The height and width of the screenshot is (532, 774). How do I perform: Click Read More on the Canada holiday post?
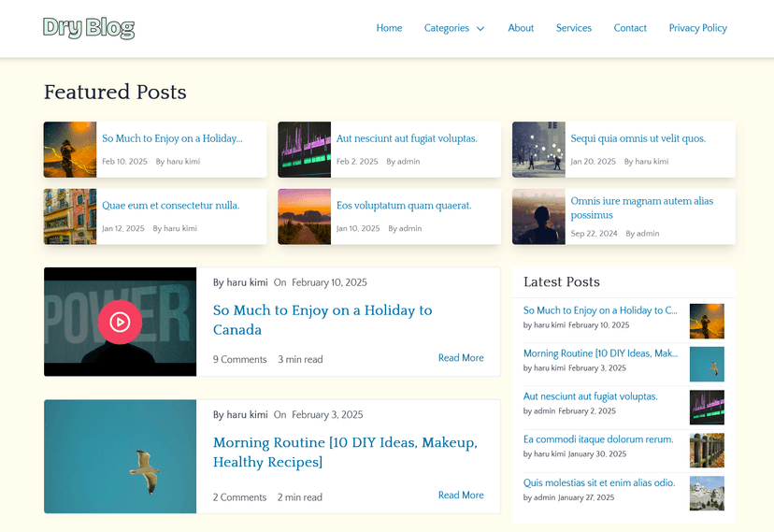coord(461,358)
